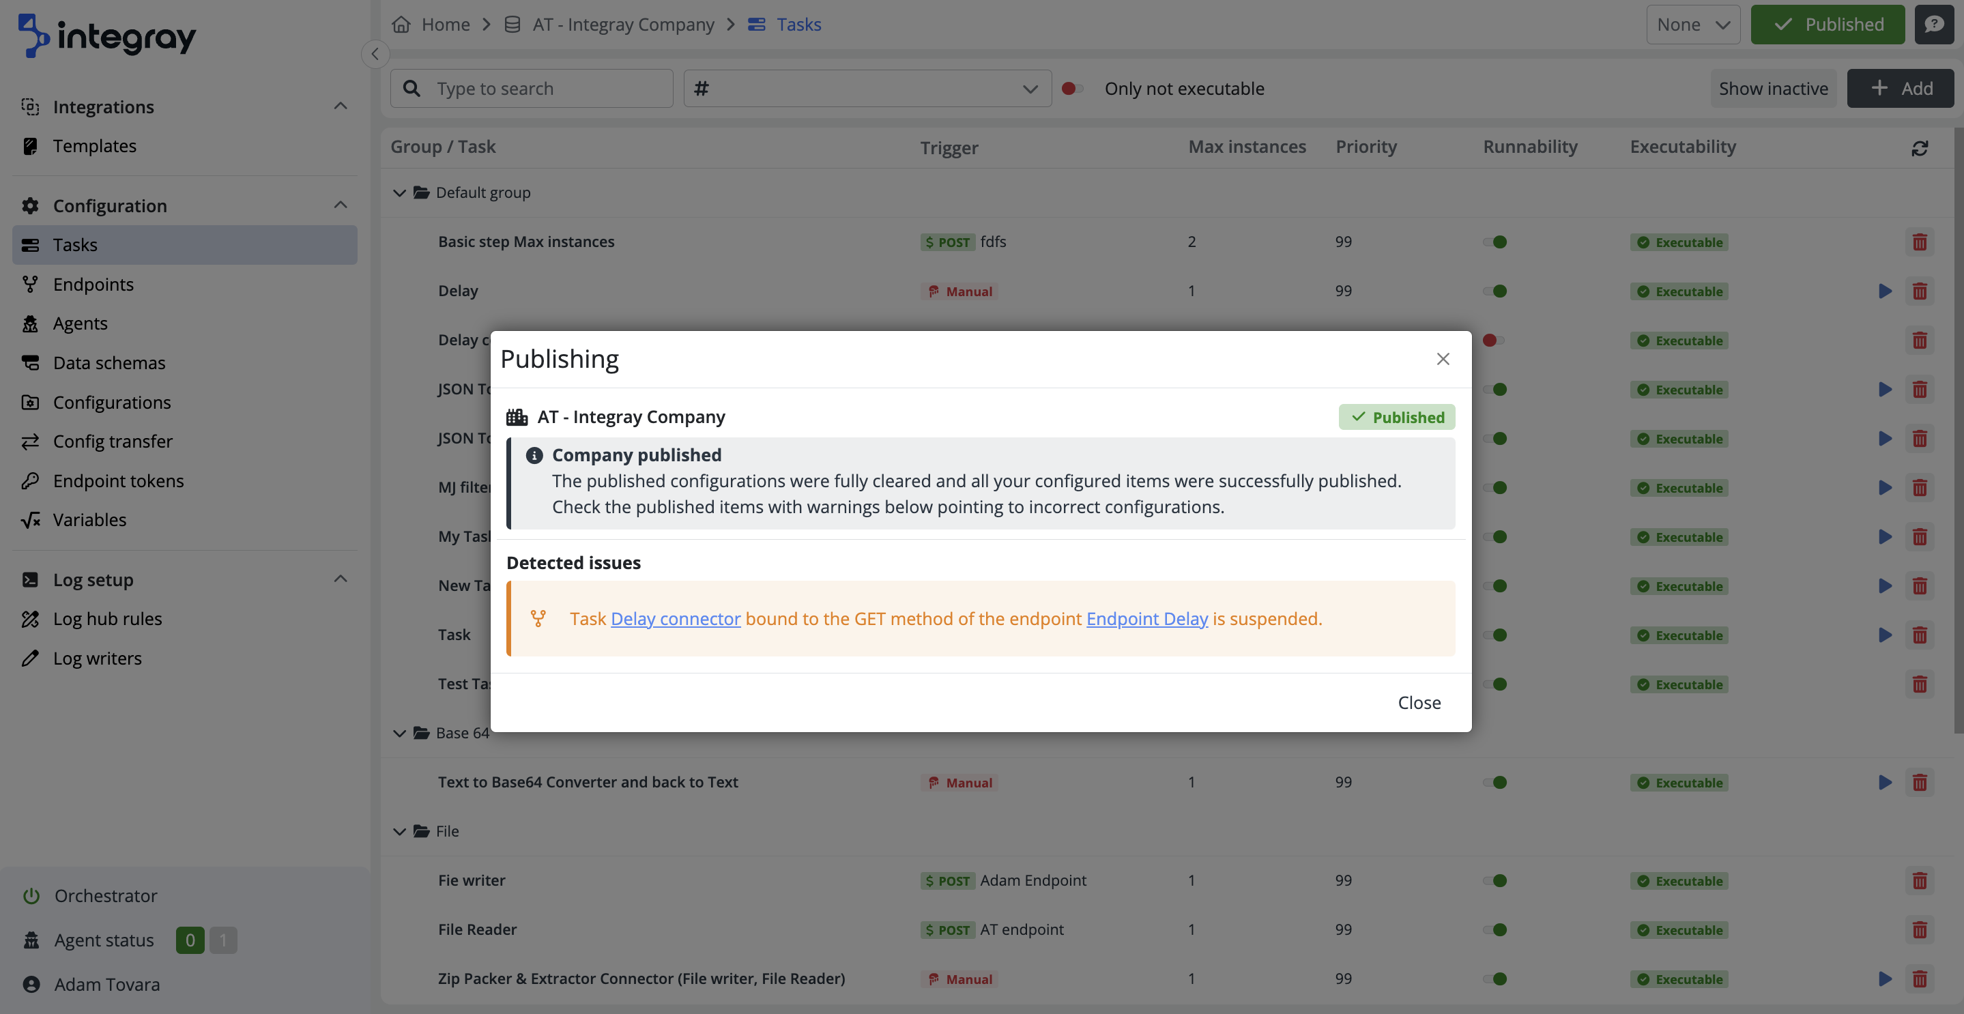This screenshot has height=1014, width=1964.
Task: Dismiss Publishing dialog with X
Action: (1442, 359)
